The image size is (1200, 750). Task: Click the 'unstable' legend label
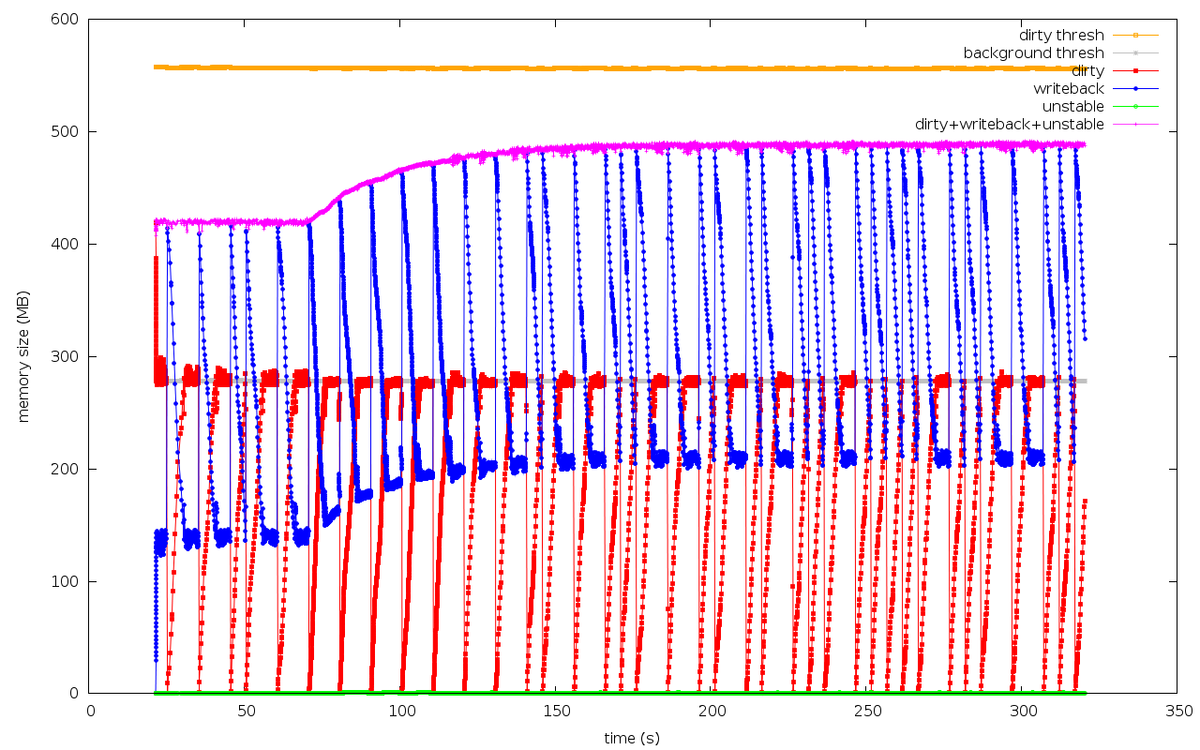[x=1073, y=107]
